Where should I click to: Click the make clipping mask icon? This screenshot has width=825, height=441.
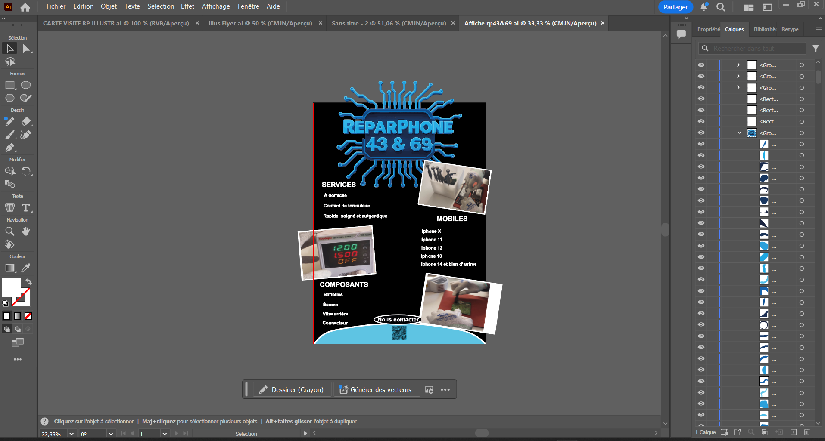[764, 432]
